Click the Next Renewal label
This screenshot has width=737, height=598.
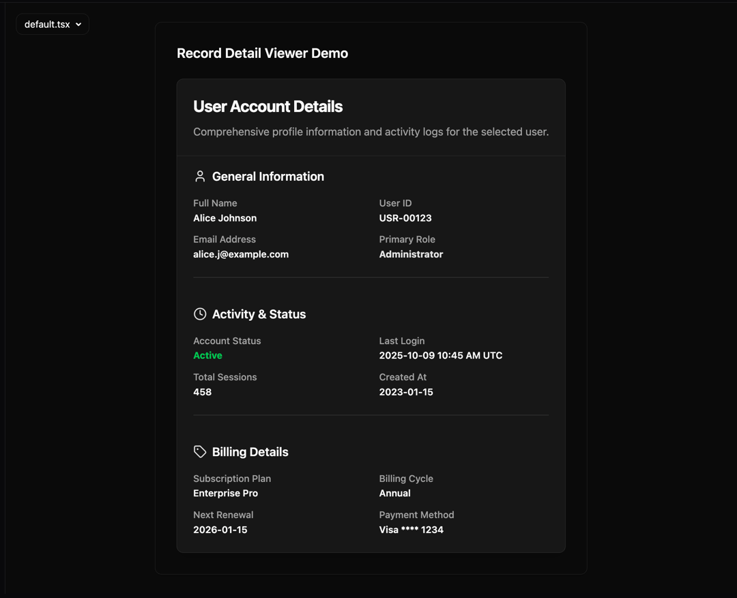tap(223, 515)
